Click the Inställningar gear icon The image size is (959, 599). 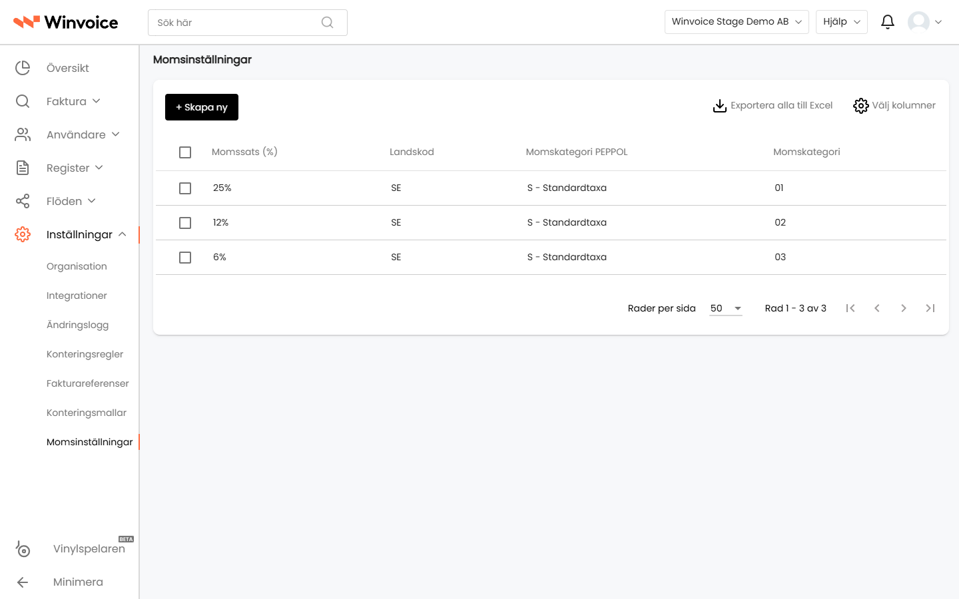tap(23, 234)
